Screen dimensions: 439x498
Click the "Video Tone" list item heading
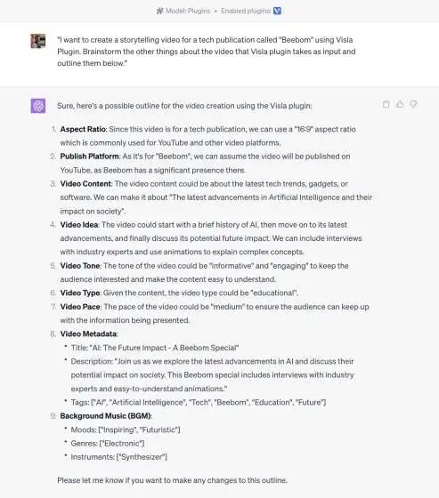[x=80, y=266]
